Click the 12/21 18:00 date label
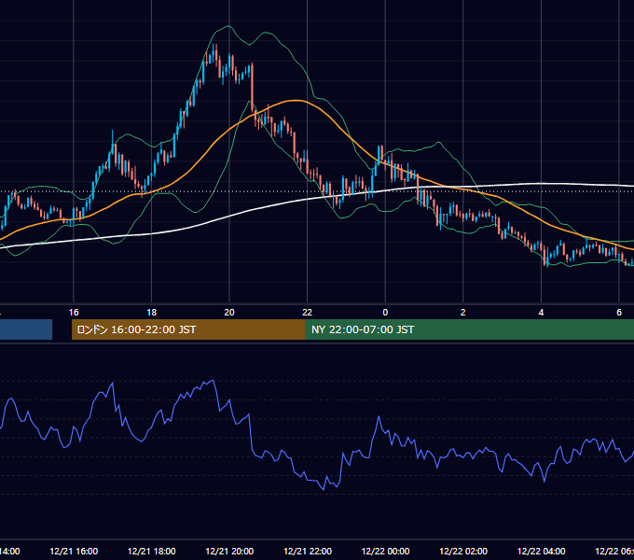Image resolution: width=634 pixels, height=560 pixels. [x=152, y=551]
